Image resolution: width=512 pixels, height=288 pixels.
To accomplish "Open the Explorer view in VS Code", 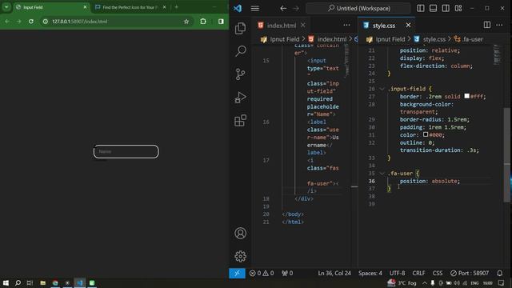I will click(240, 29).
